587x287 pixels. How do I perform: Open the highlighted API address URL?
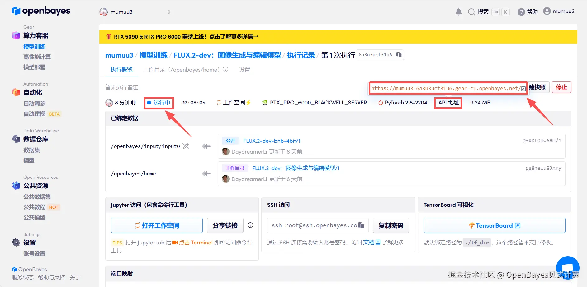(x=445, y=88)
